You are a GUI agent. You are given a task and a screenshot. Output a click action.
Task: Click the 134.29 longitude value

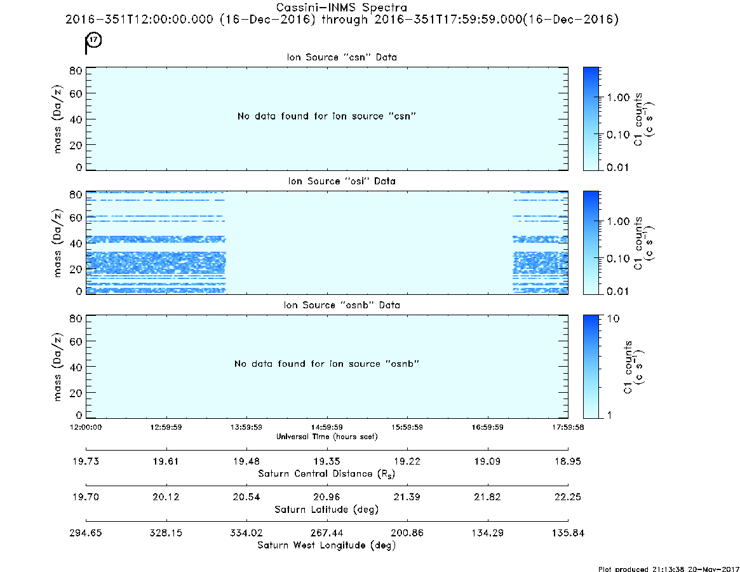coord(488,533)
